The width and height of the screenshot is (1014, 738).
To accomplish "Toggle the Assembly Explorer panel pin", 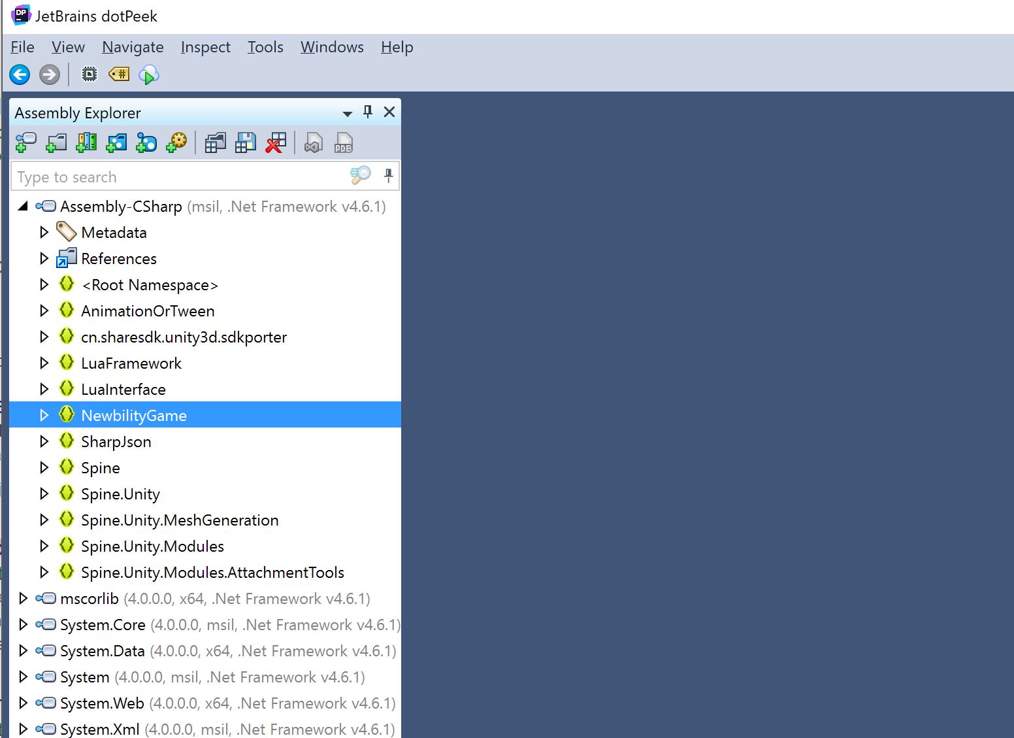I will pyautogui.click(x=368, y=112).
